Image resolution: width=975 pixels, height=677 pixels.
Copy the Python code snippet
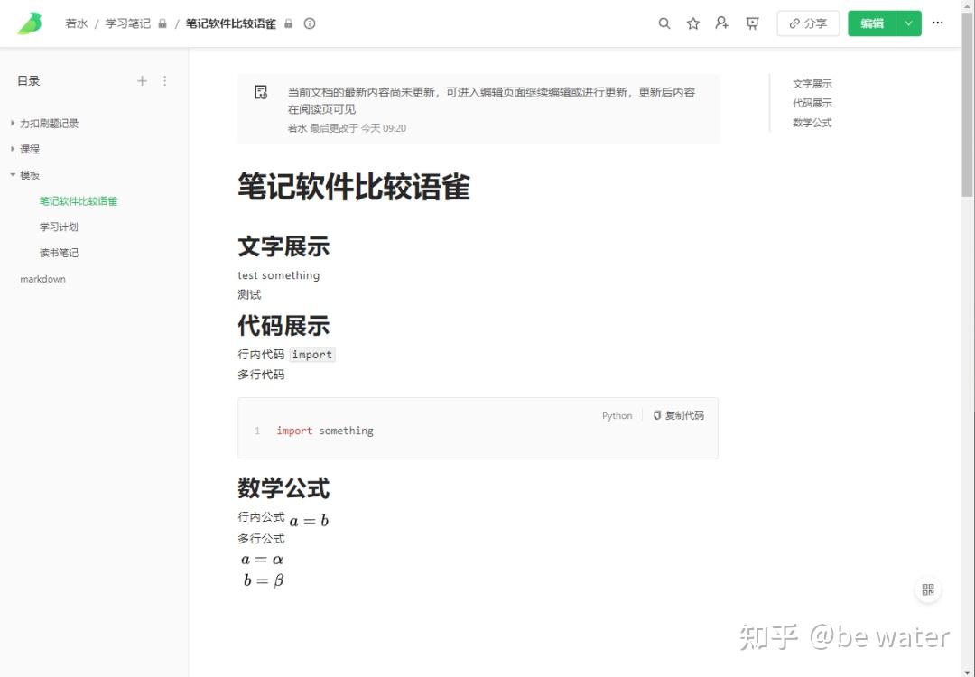pos(678,415)
